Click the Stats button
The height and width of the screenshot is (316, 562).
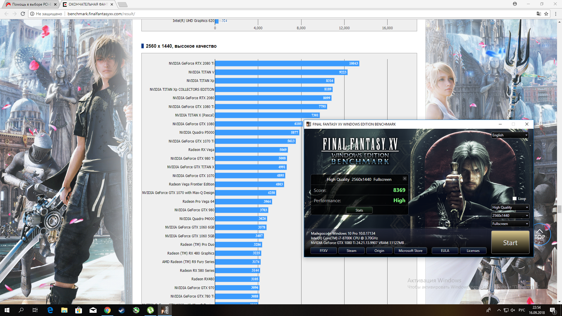[359, 210]
